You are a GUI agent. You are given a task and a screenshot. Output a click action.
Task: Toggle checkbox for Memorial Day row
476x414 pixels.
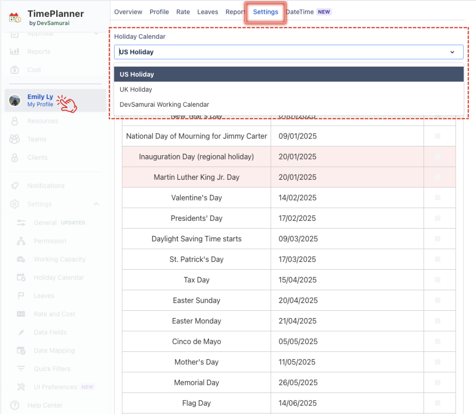coord(438,382)
